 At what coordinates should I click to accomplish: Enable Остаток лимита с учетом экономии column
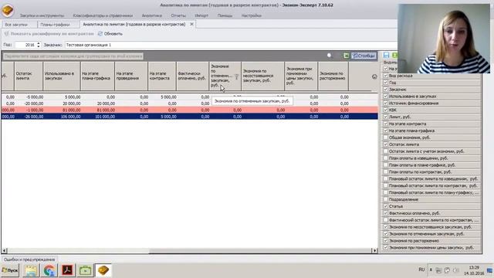pyautogui.click(x=386, y=151)
